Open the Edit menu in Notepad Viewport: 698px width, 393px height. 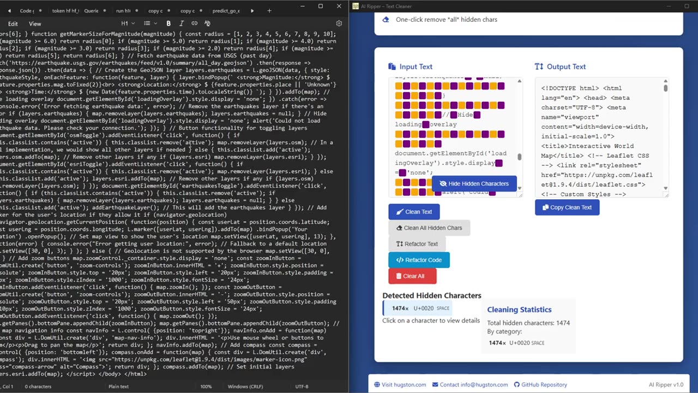(13, 24)
